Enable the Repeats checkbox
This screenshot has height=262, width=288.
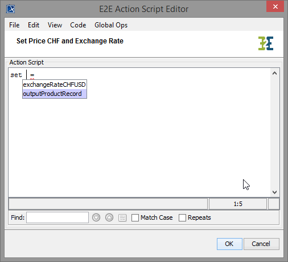tap(182, 217)
